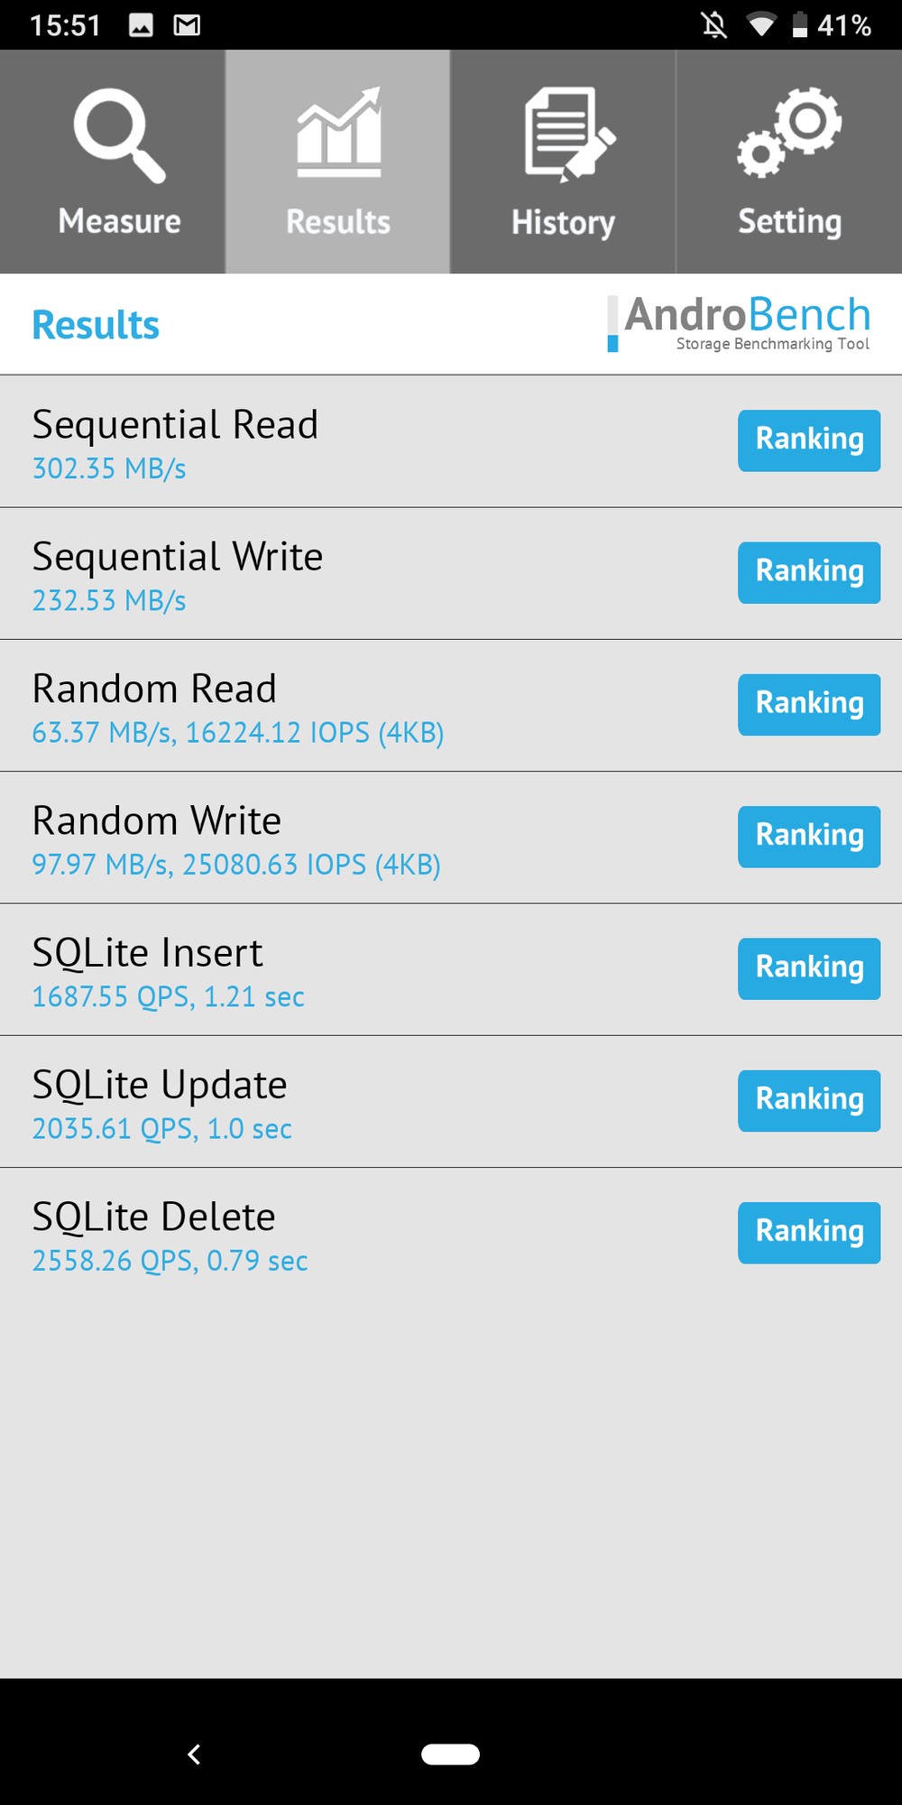This screenshot has width=902, height=1805.
Task: Open the History notepad icon
Action: point(568,134)
